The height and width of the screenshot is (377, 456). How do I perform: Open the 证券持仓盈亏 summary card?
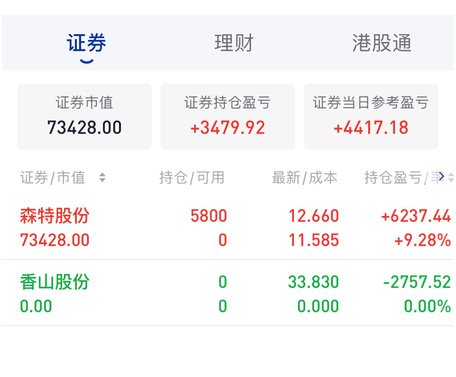[228, 116]
